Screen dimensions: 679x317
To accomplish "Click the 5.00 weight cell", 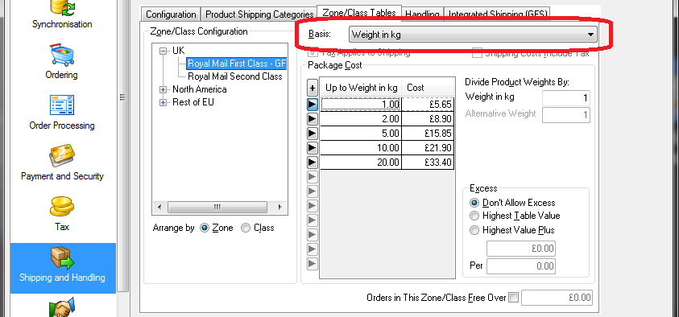I will click(x=361, y=134).
